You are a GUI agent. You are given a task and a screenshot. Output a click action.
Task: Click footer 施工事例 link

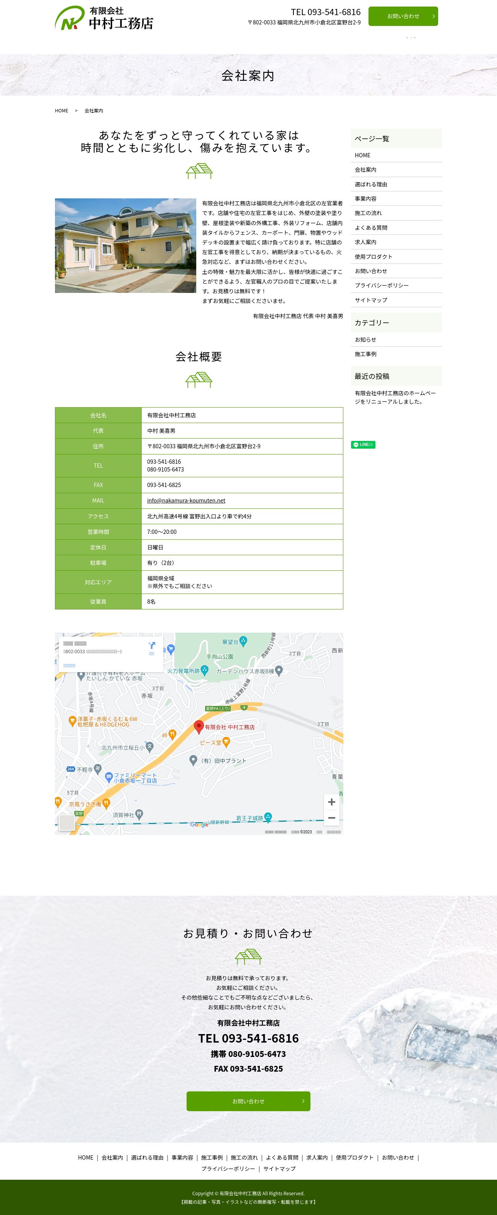point(212,1157)
